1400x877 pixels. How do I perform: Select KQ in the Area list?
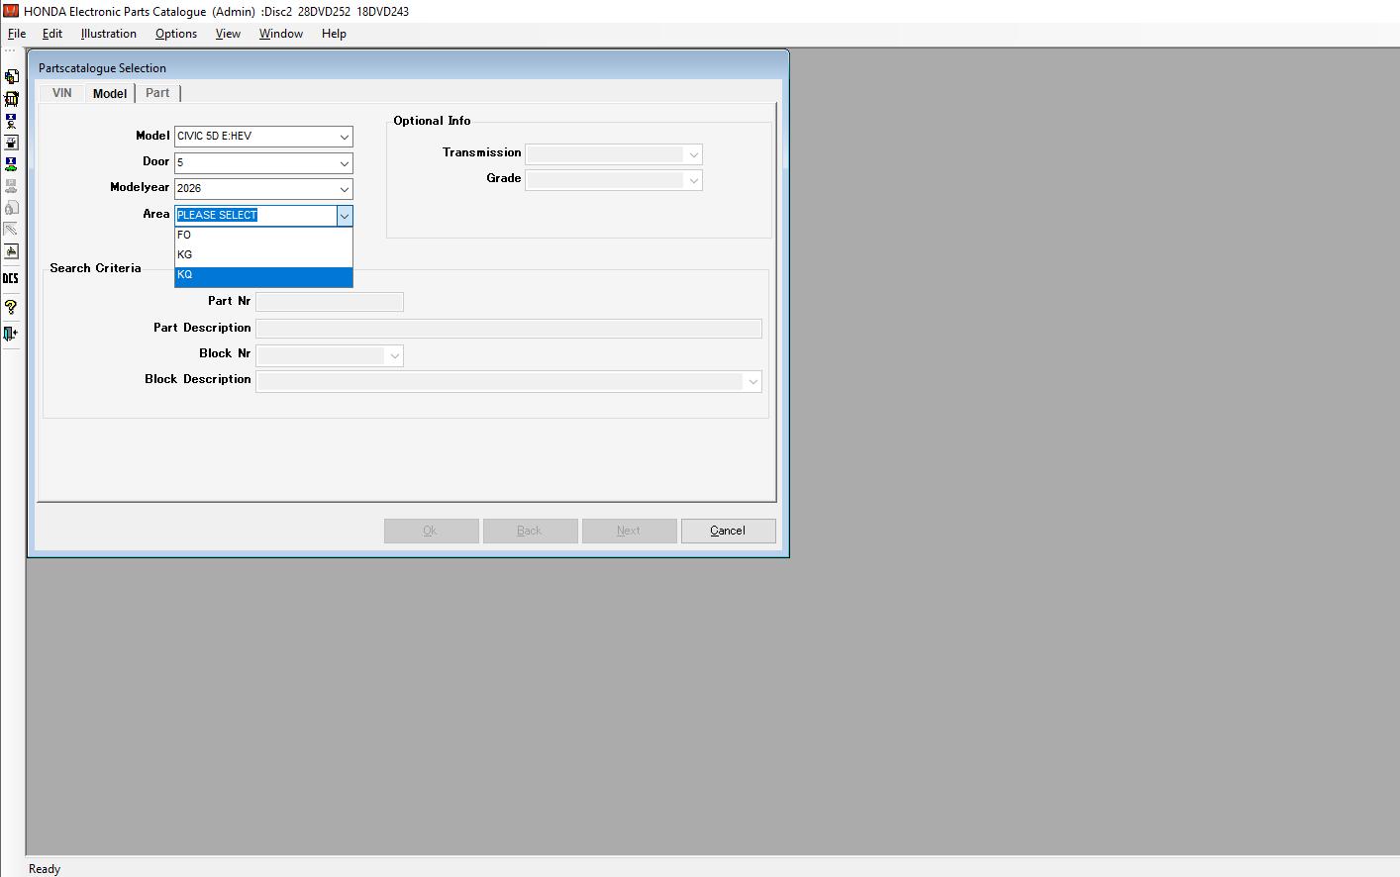click(263, 275)
